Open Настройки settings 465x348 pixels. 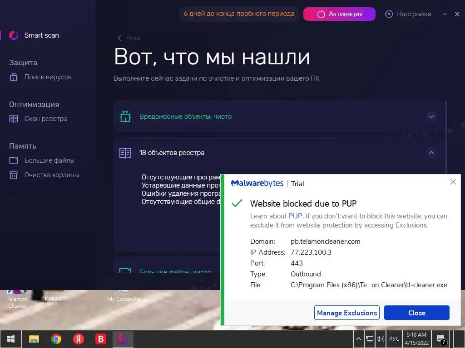pyautogui.click(x=414, y=14)
